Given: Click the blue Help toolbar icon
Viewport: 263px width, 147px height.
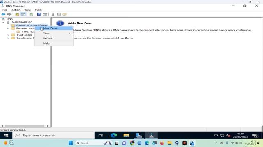Looking at the screenshot, I should pos(39,14).
